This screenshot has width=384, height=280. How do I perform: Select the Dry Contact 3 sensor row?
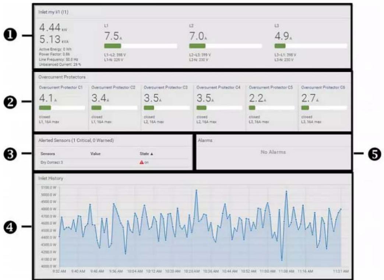point(114,162)
